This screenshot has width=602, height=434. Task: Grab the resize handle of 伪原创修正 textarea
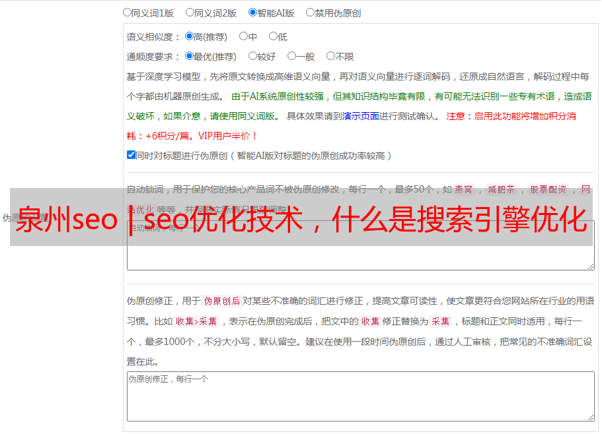(591, 418)
